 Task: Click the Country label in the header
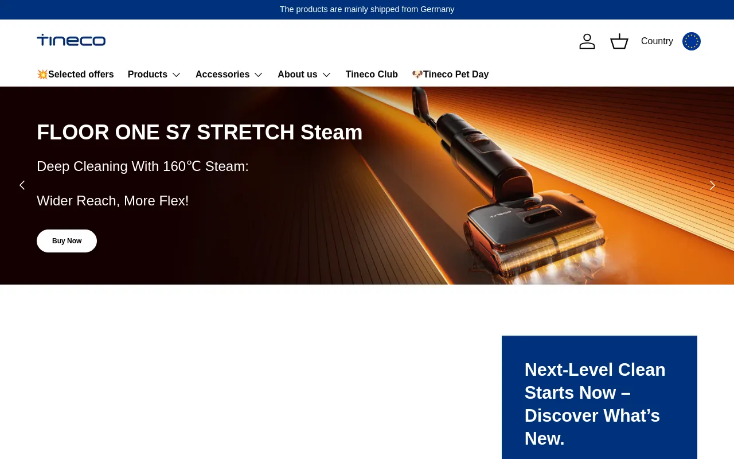pyautogui.click(x=657, y=41)
